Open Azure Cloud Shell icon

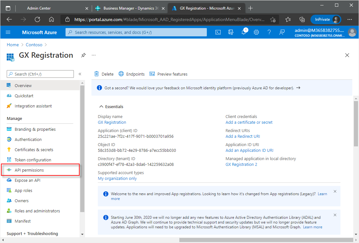point(218,32)
